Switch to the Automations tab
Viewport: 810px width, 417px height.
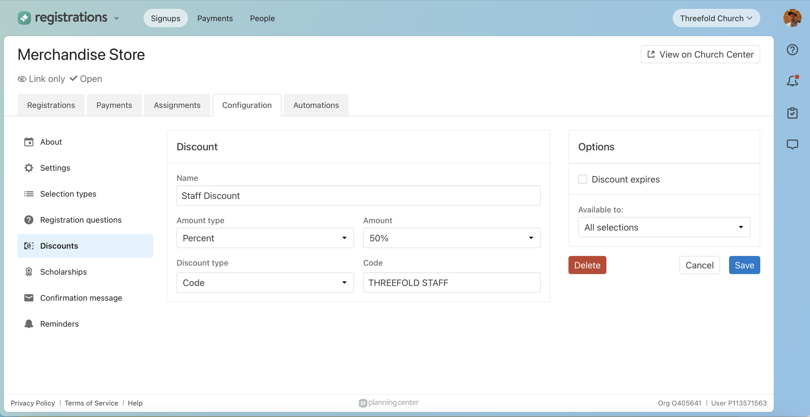pos(316,105)
